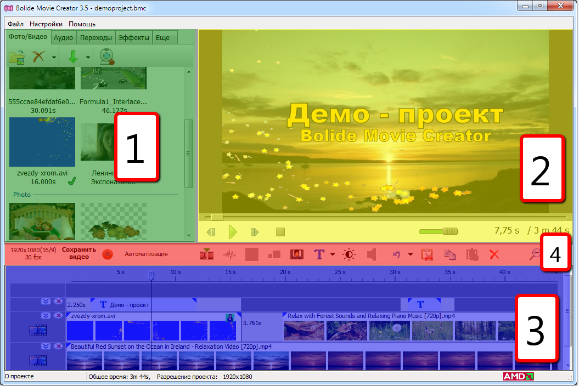Click filmstrip icon of zvezdy-xrom.avi track

coord(38,330)
